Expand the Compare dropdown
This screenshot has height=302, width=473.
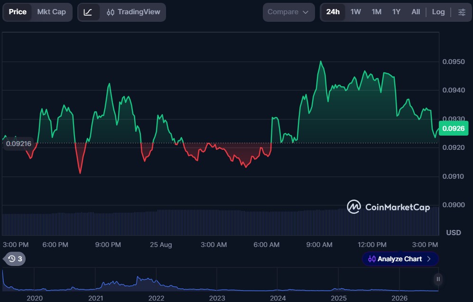coord(288,12)
